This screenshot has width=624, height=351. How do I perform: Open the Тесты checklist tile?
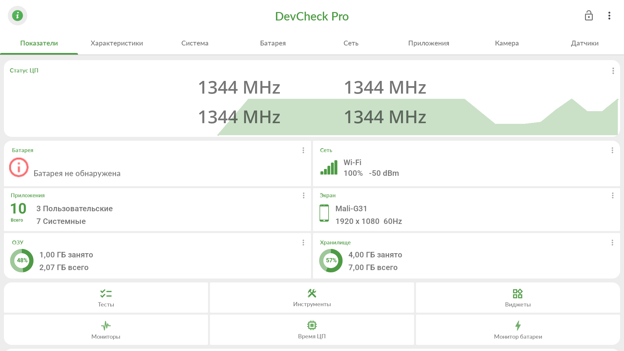coord(106,298)
